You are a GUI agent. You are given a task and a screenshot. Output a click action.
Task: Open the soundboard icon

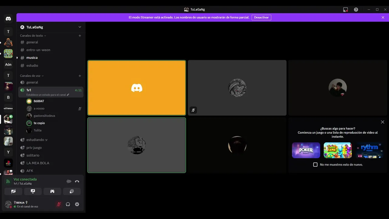pos(72,191)
